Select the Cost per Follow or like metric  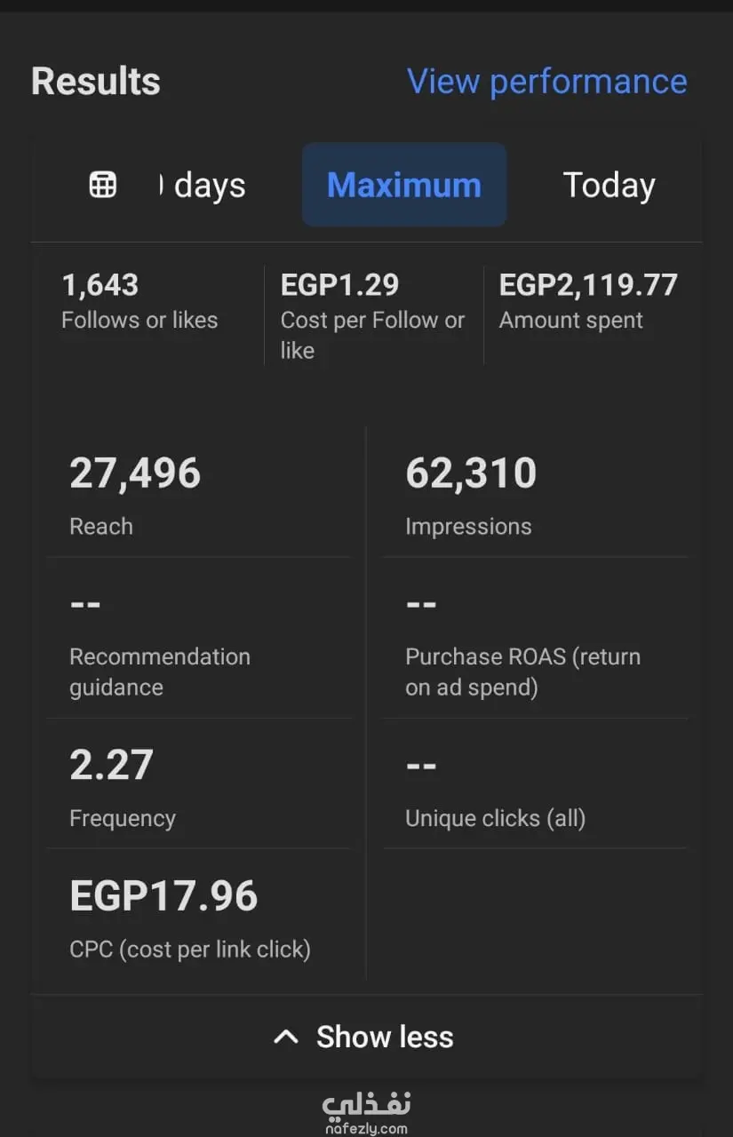(x=372, y=315)
